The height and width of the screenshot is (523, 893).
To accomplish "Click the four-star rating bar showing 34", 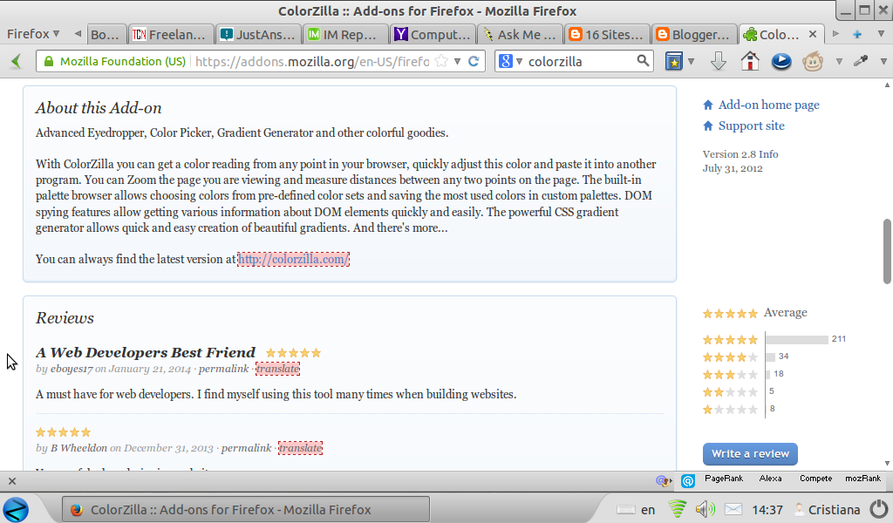I will [771, 357].
